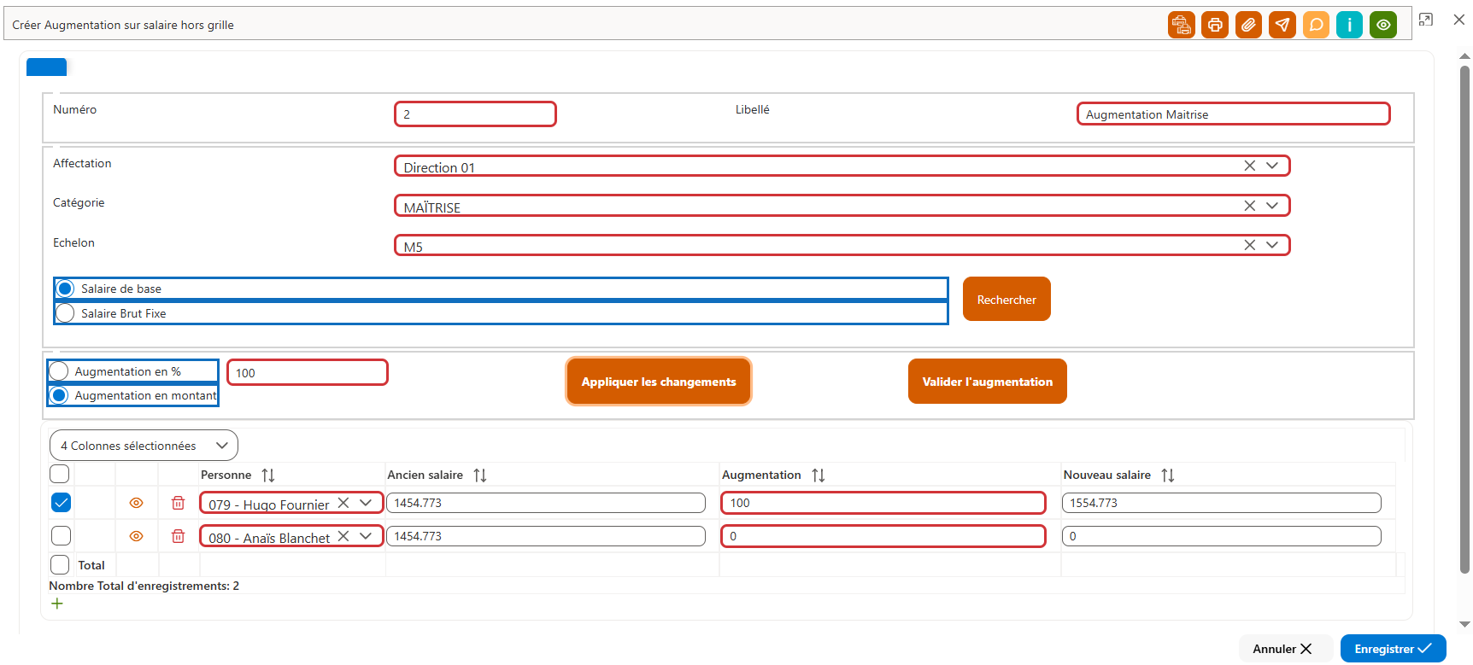This screenshot has width=1473, height=665.
Task: Expand the Hugo Fourier person dropdown
Action: 366,503
